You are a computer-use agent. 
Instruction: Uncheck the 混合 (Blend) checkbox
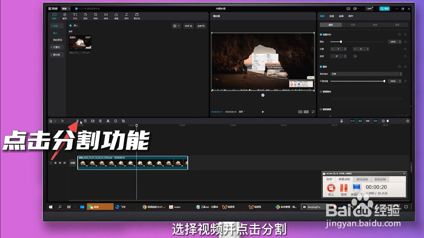321,67
